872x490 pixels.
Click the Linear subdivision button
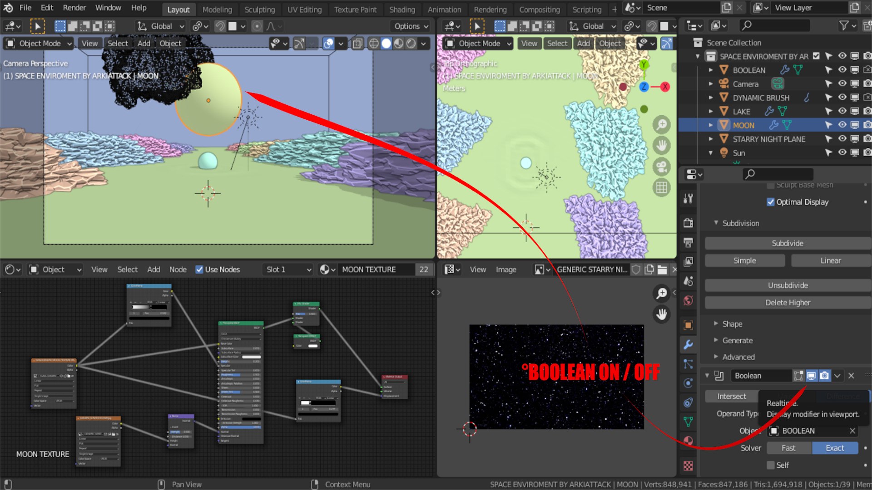pos(831,260)
